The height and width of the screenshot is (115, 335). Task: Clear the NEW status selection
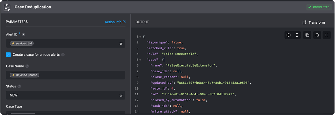point(121,96)
